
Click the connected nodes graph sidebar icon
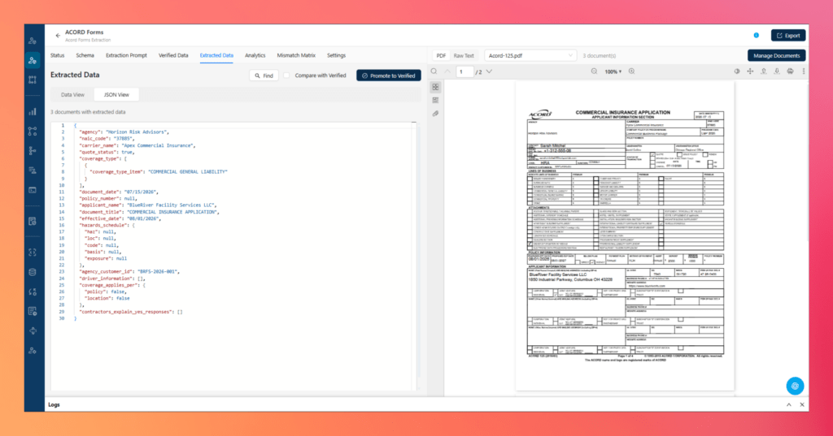click(x=33, y=131)
